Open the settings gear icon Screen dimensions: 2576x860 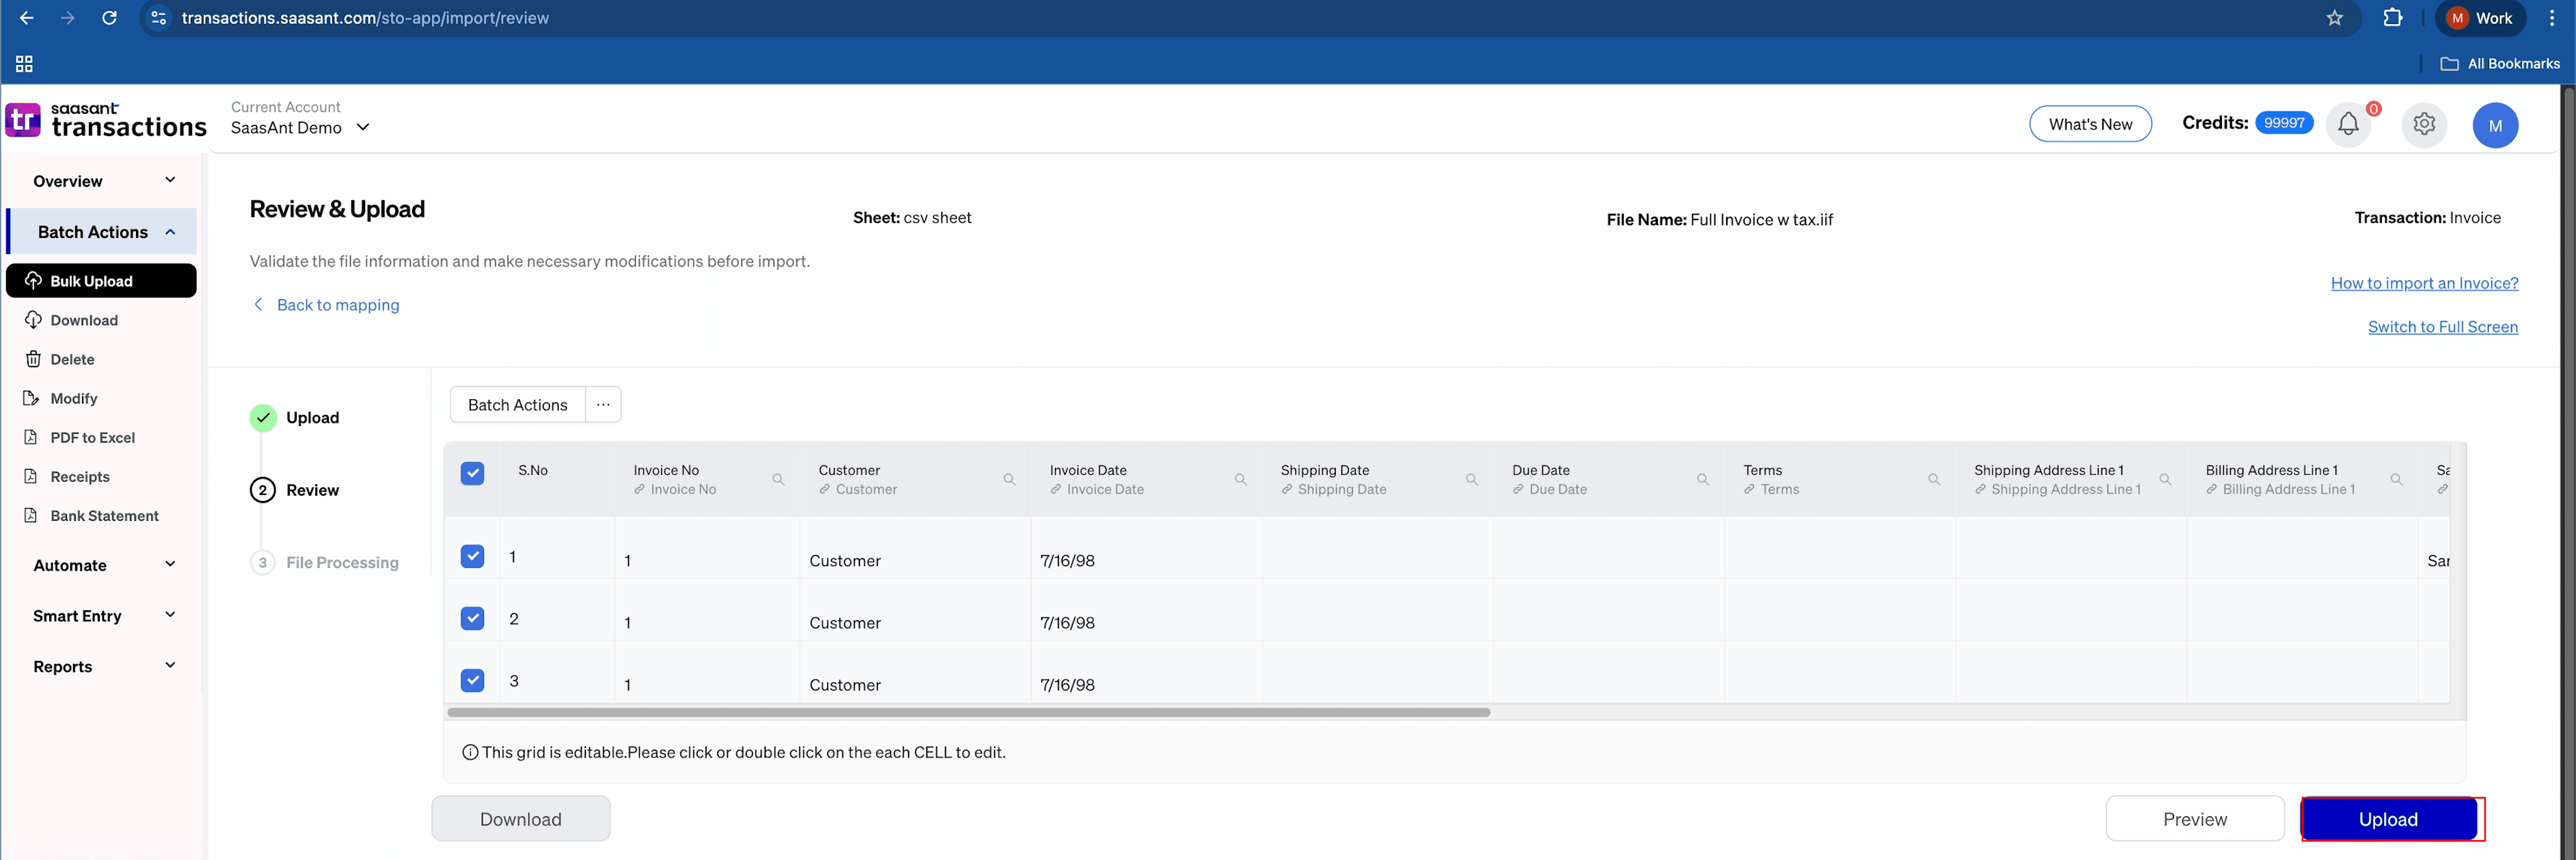point(2424,124)
